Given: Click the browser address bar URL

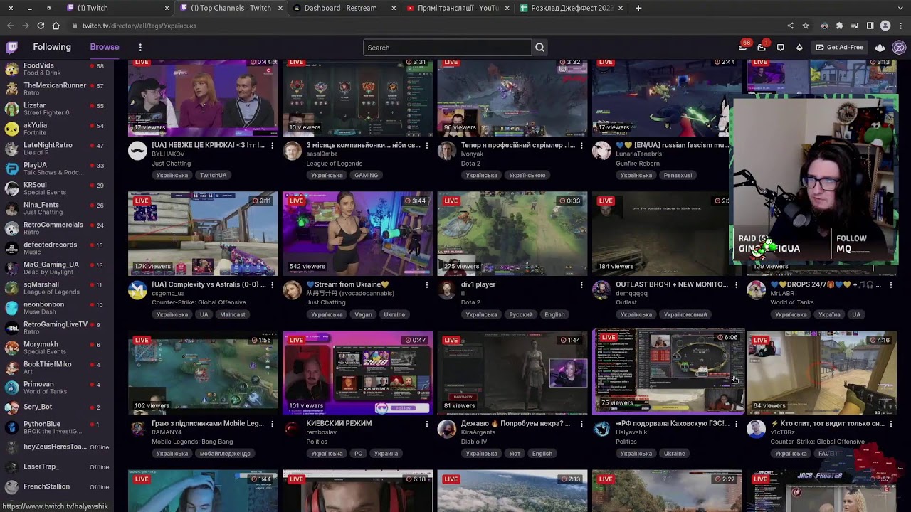Looking at the screenshot, I should (x=139, y=26).
